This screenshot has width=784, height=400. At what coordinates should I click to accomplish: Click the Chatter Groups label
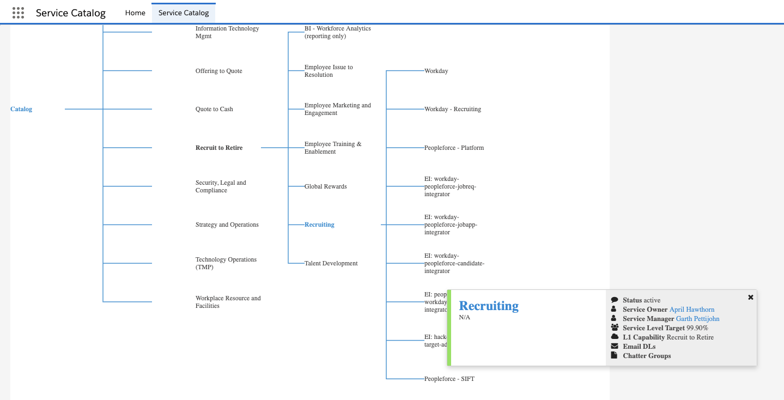pyautogui.click(x=647, y=356)
